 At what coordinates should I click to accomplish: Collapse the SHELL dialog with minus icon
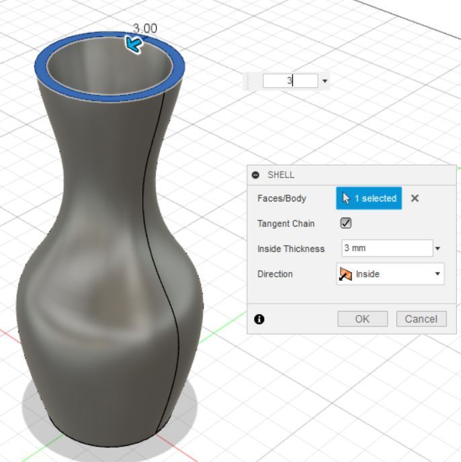(255, 175)
